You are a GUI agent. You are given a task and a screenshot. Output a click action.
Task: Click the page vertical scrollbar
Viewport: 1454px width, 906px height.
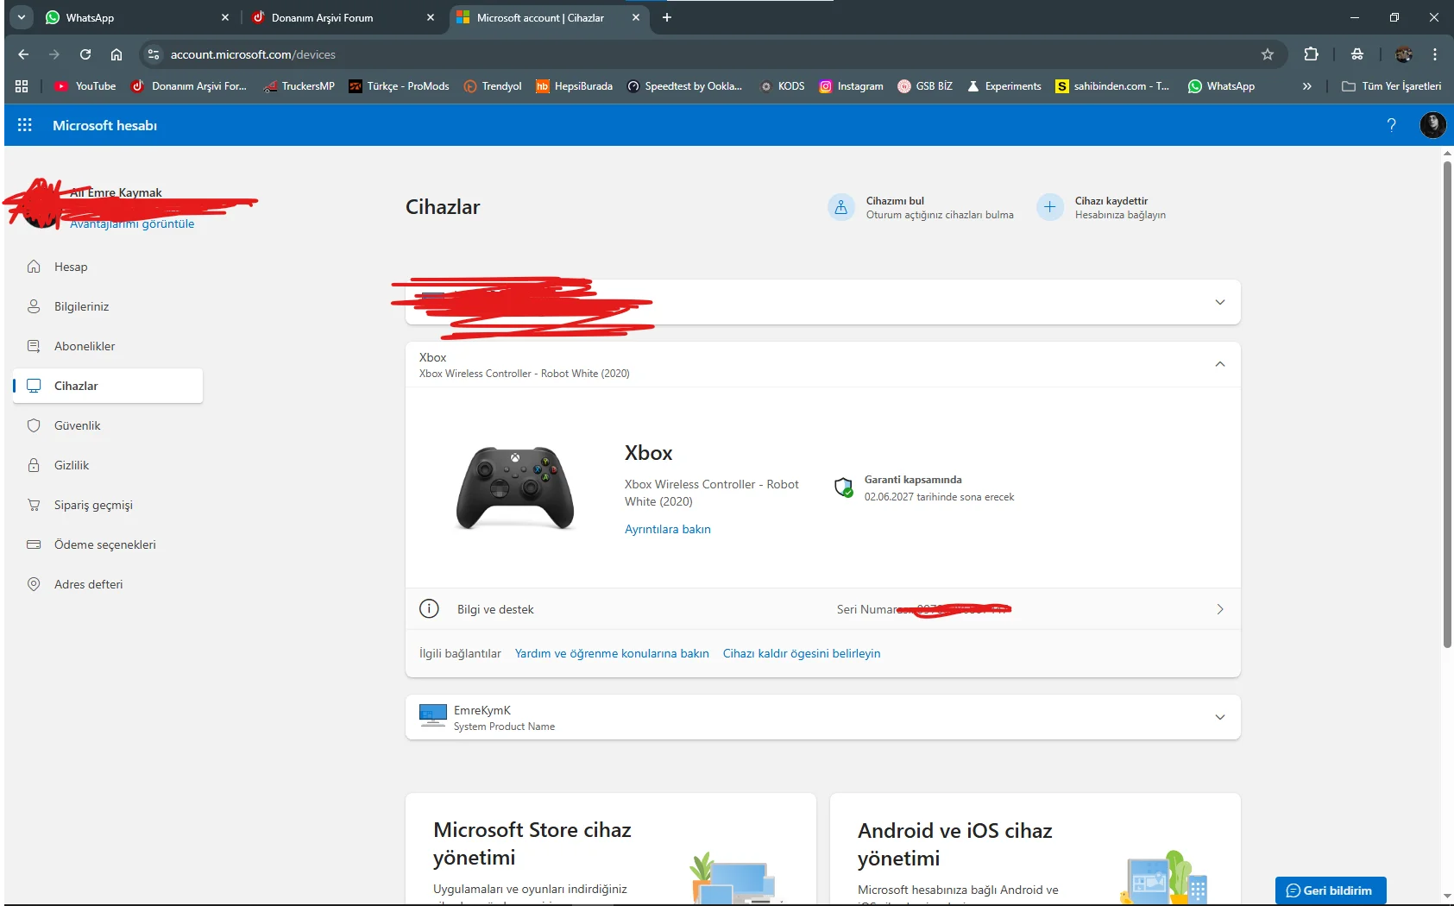[1447, 404]
